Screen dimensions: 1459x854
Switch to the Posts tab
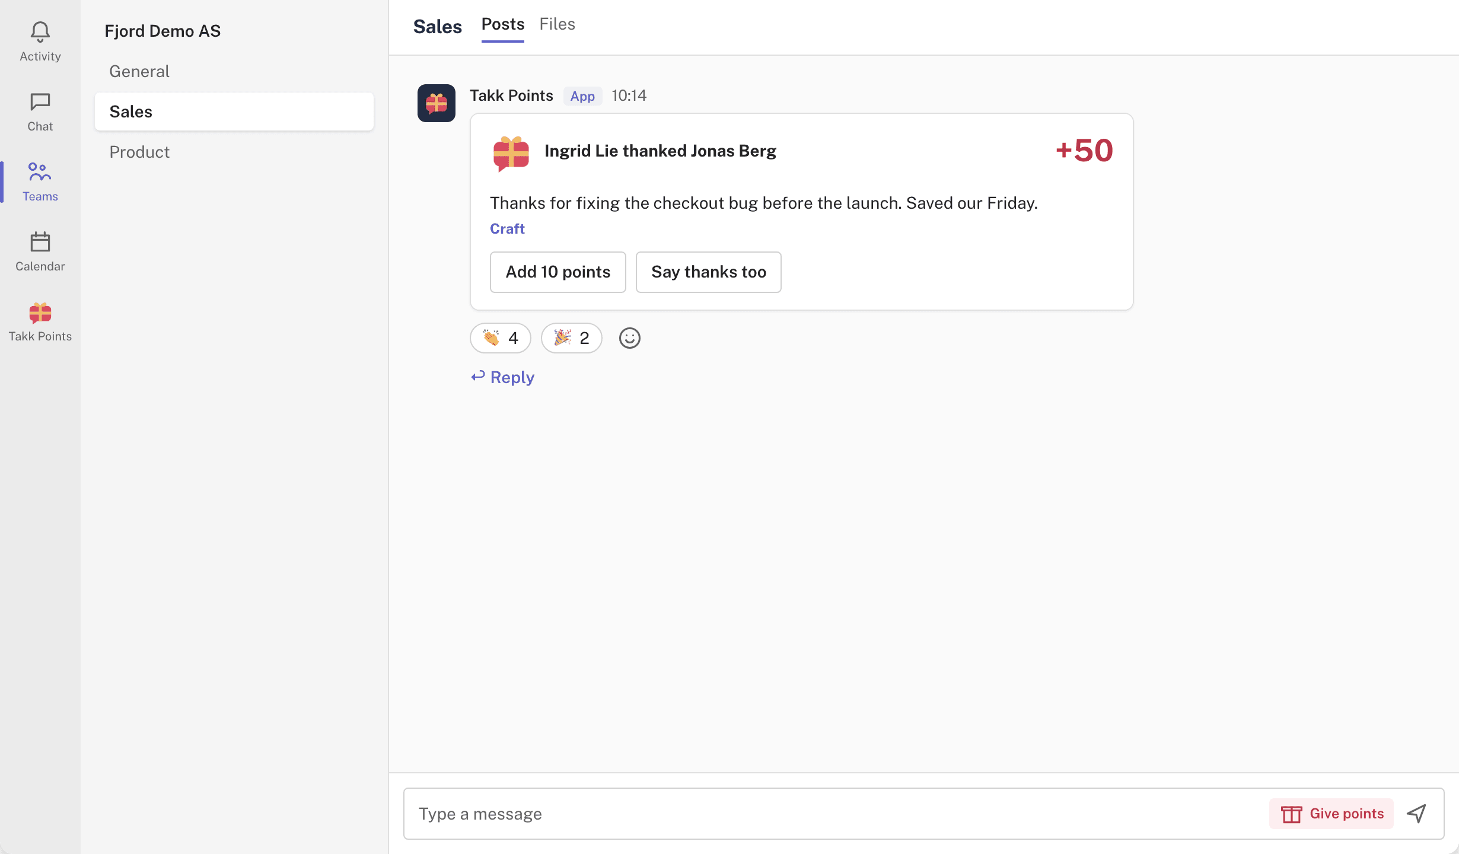click(503, 25)
